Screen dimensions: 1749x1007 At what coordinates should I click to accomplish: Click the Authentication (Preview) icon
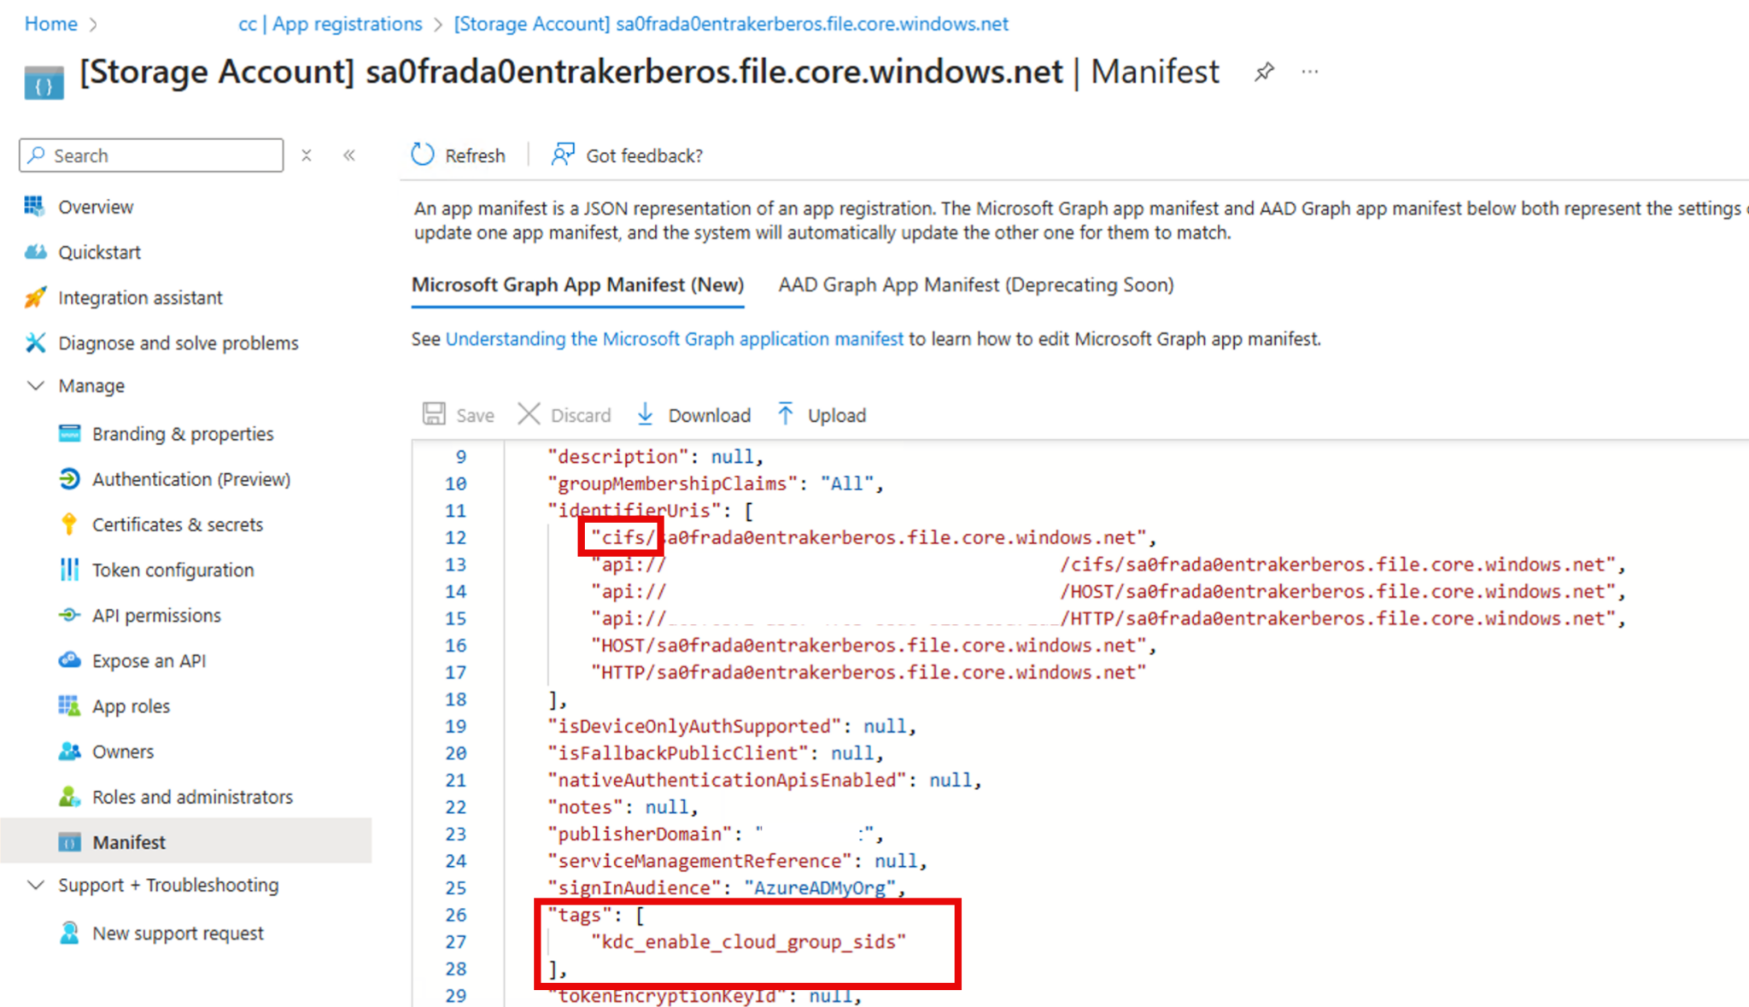click(69, 478)
